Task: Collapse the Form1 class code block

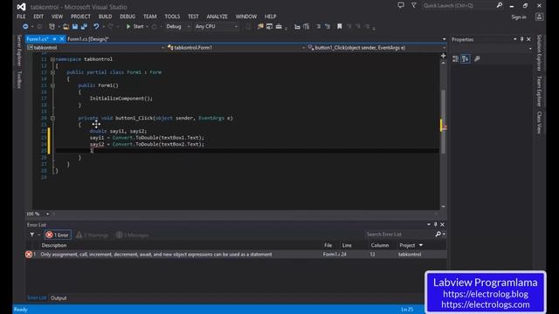Action: (x=52, y=72)
